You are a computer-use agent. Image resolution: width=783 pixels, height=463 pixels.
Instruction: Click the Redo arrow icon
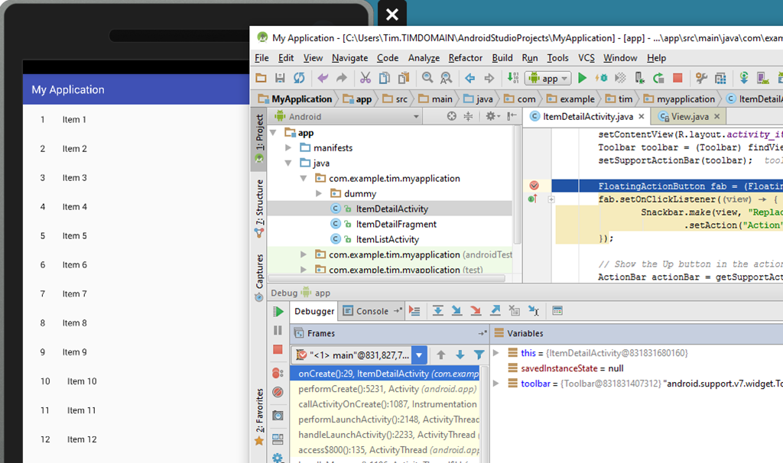342,78
